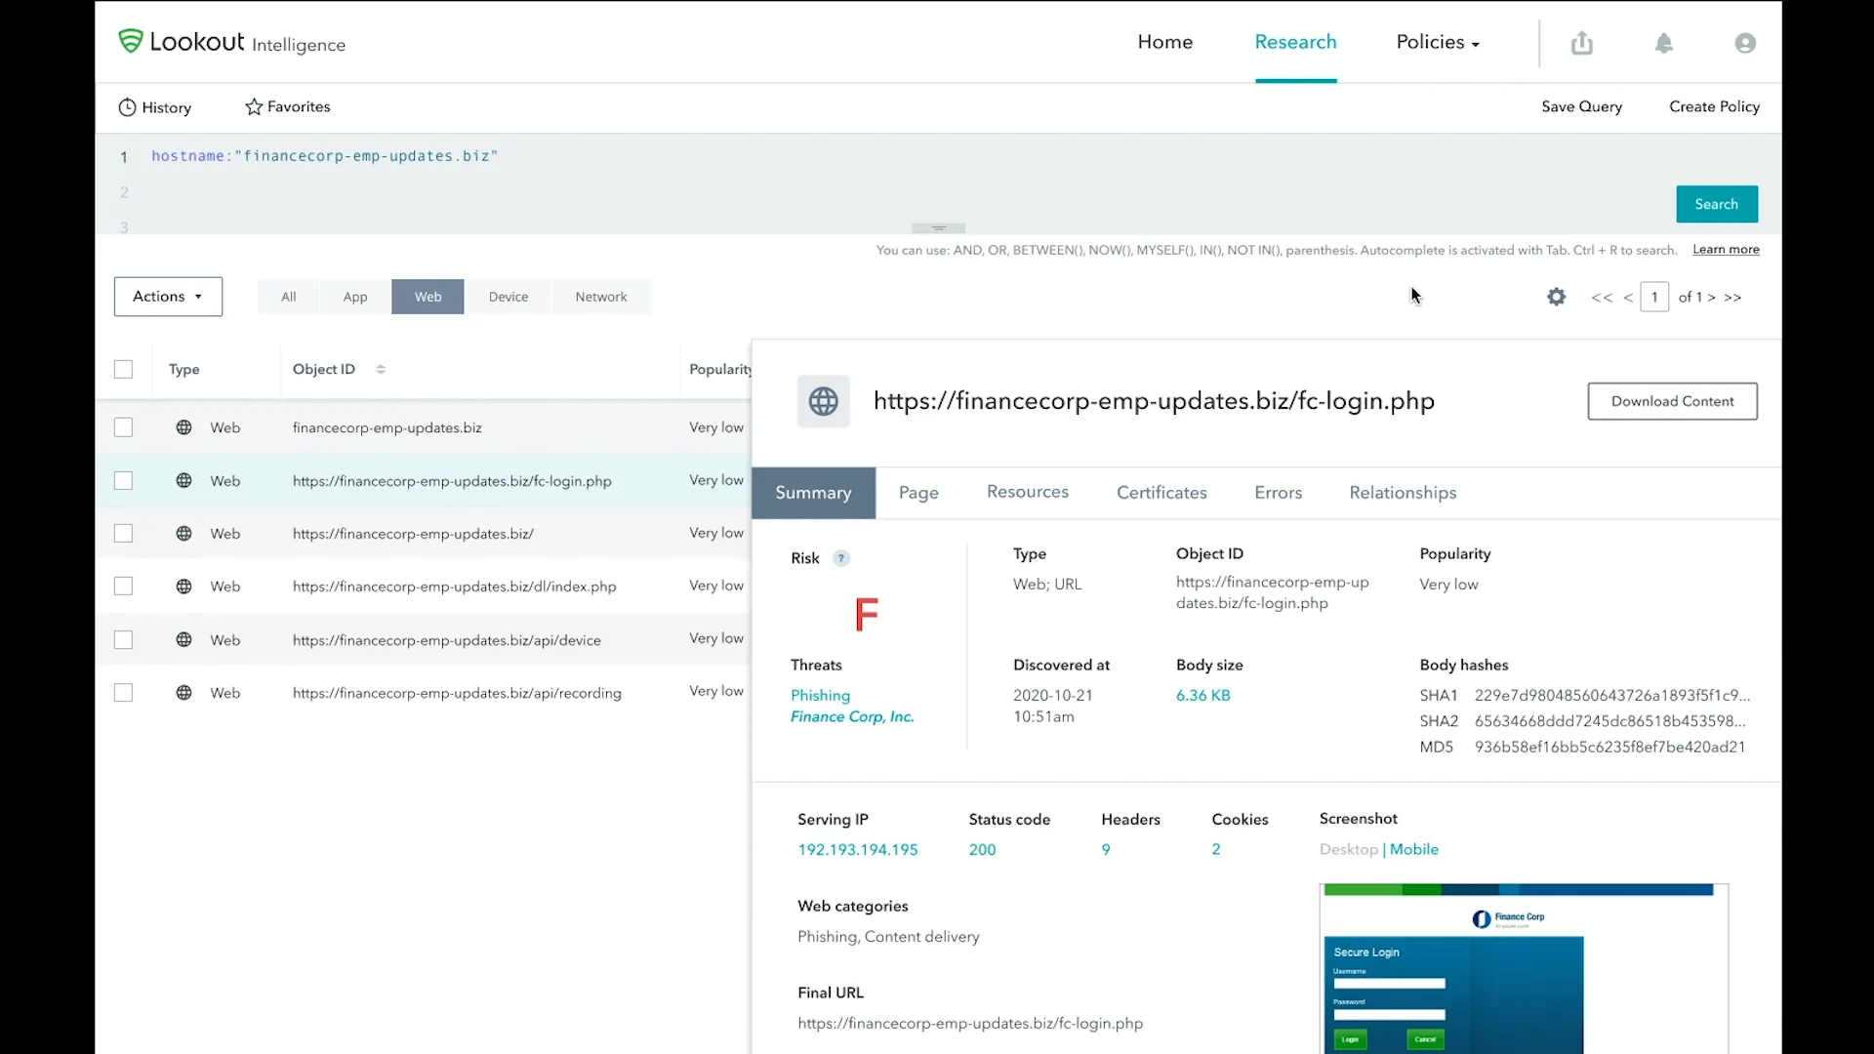This screenshot has width=1874, height=1054.
Task: Click Save Query
Action: [1581, 106]
